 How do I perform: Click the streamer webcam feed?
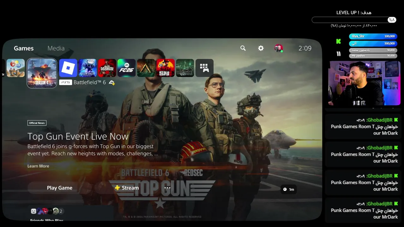(365, 83)
